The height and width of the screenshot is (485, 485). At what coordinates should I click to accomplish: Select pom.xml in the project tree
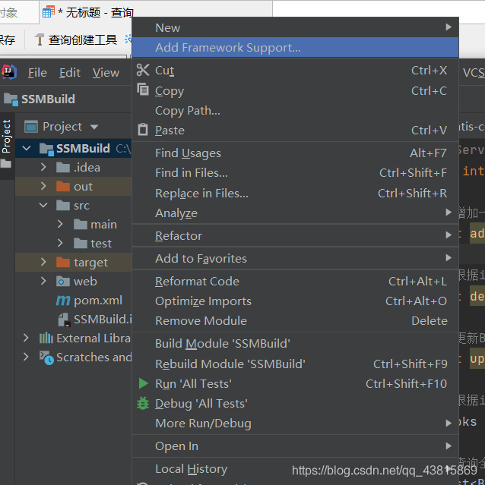(89, 301)
